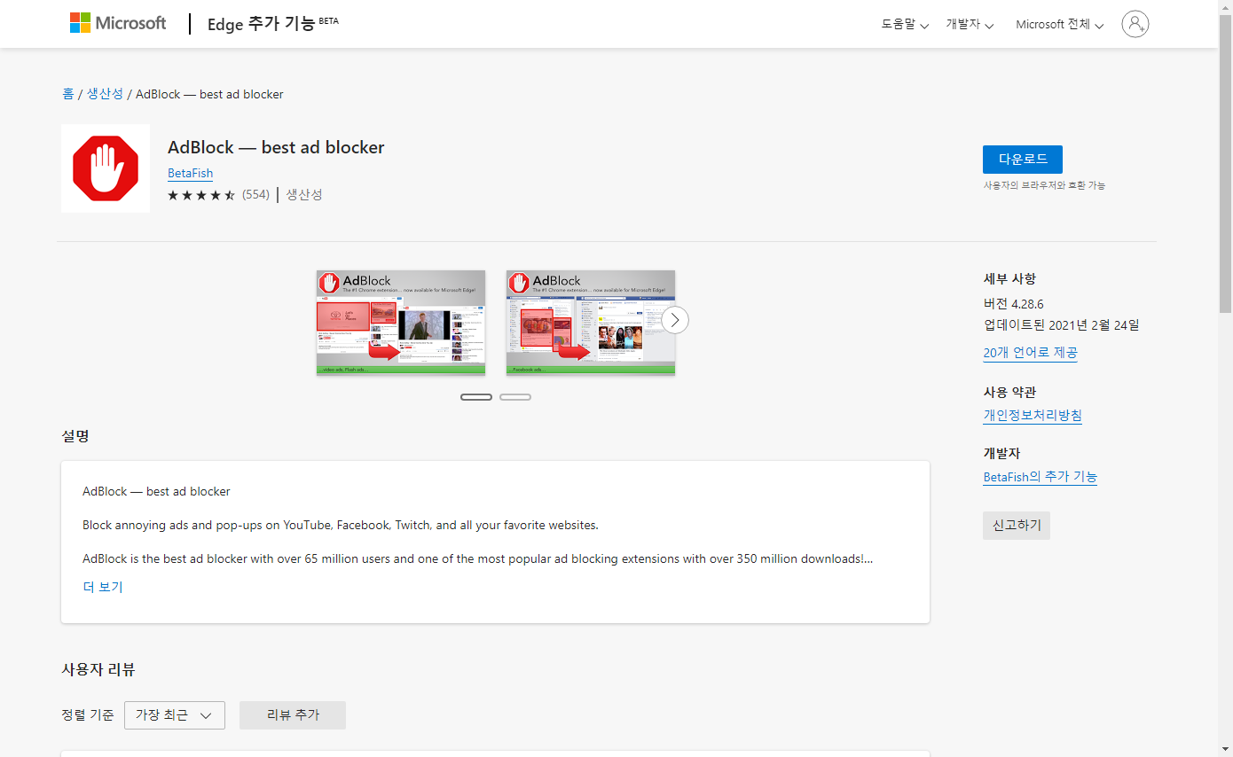Viewport: 1233px width, 757px height.
Task: Show next screenshot with the arrow button
Action: point(675,320)
